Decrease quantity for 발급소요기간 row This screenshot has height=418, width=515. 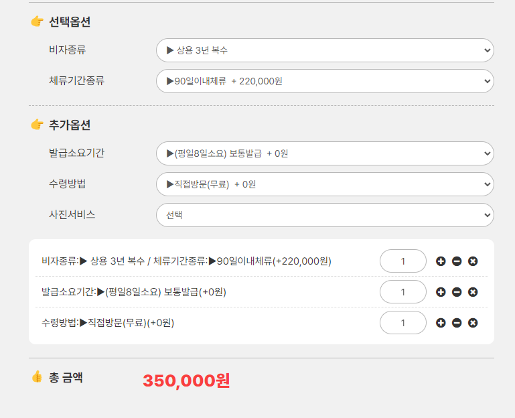point(457,292)
